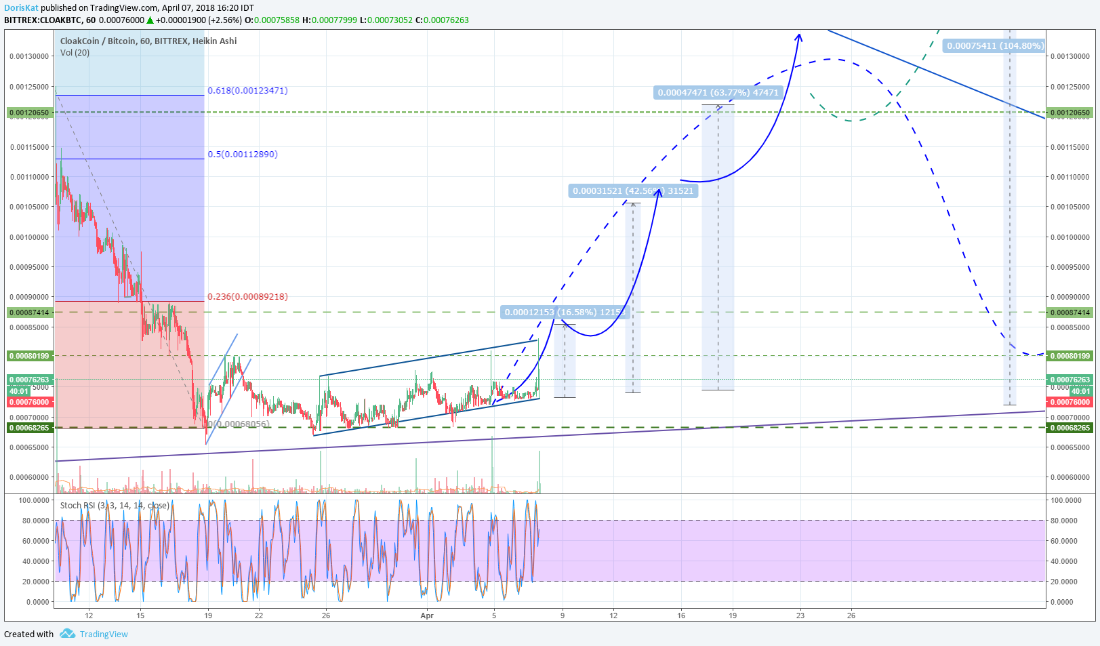Click the Stoch RSI (3, 3, 14, 14, close) label
This screenshot has height=646, width=1100.
(115, 505)
